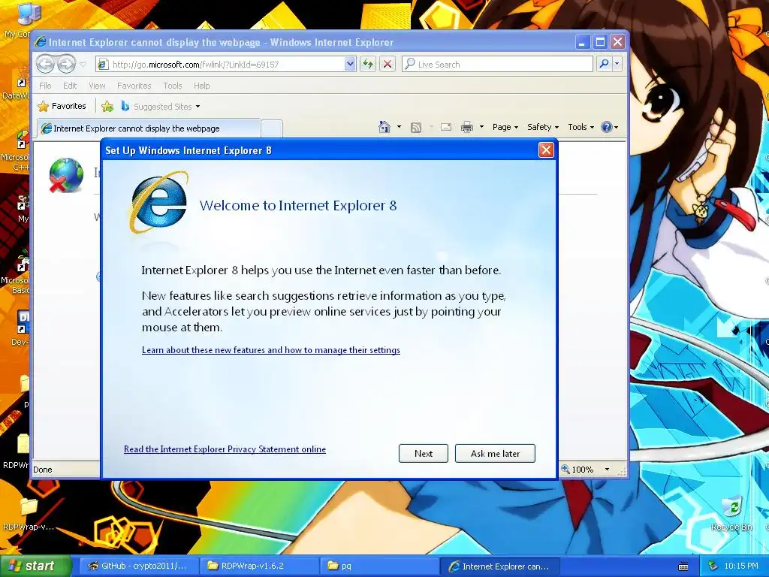This screenshot has height=577, width=769.
Task: Click the Favorites star button
Action: pos(62,106)
